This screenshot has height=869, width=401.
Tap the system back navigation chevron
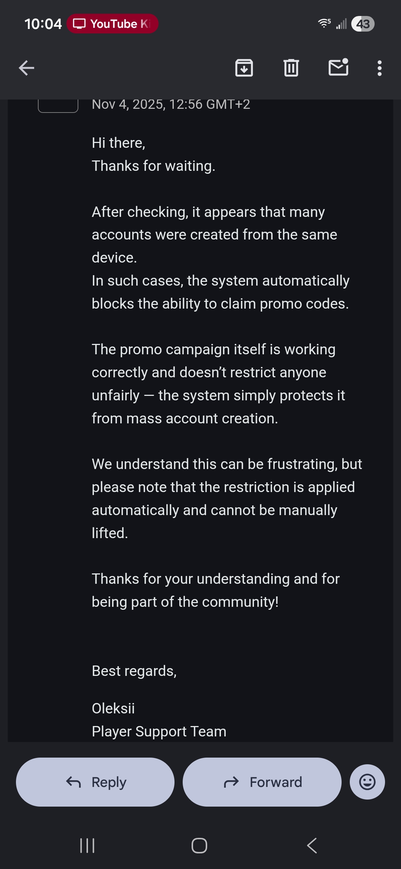pos(312,846)
